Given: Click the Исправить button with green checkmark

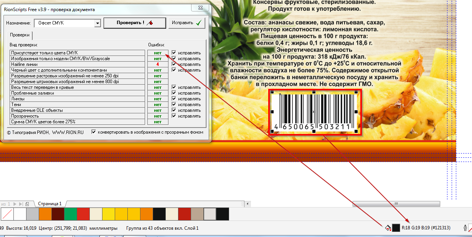Looking at the screenshot, I should [187, 23].
